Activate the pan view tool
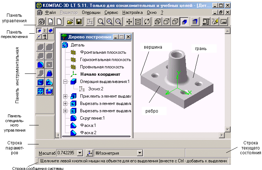This screenshot has width=262, height=170. 129,22
